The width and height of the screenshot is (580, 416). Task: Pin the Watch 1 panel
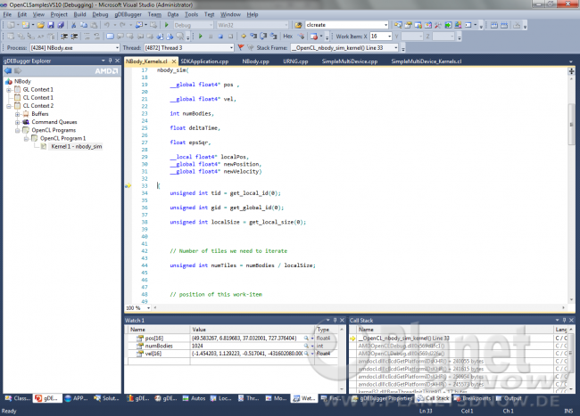point(335,320)
